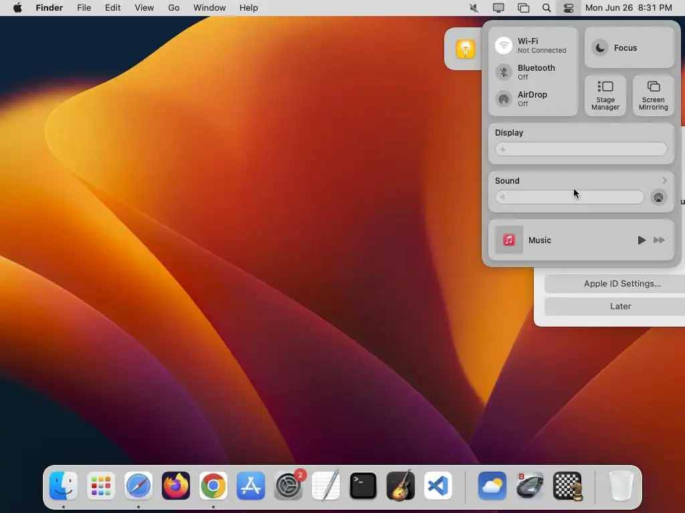Screen dimensions: 685x513
Task: Launch Firefox from the Dock
Action: tap(176, 486)
